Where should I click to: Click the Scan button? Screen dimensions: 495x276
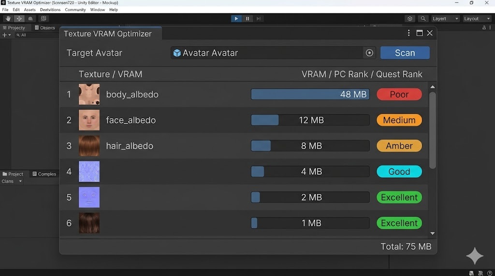click(x=405, y=53)
